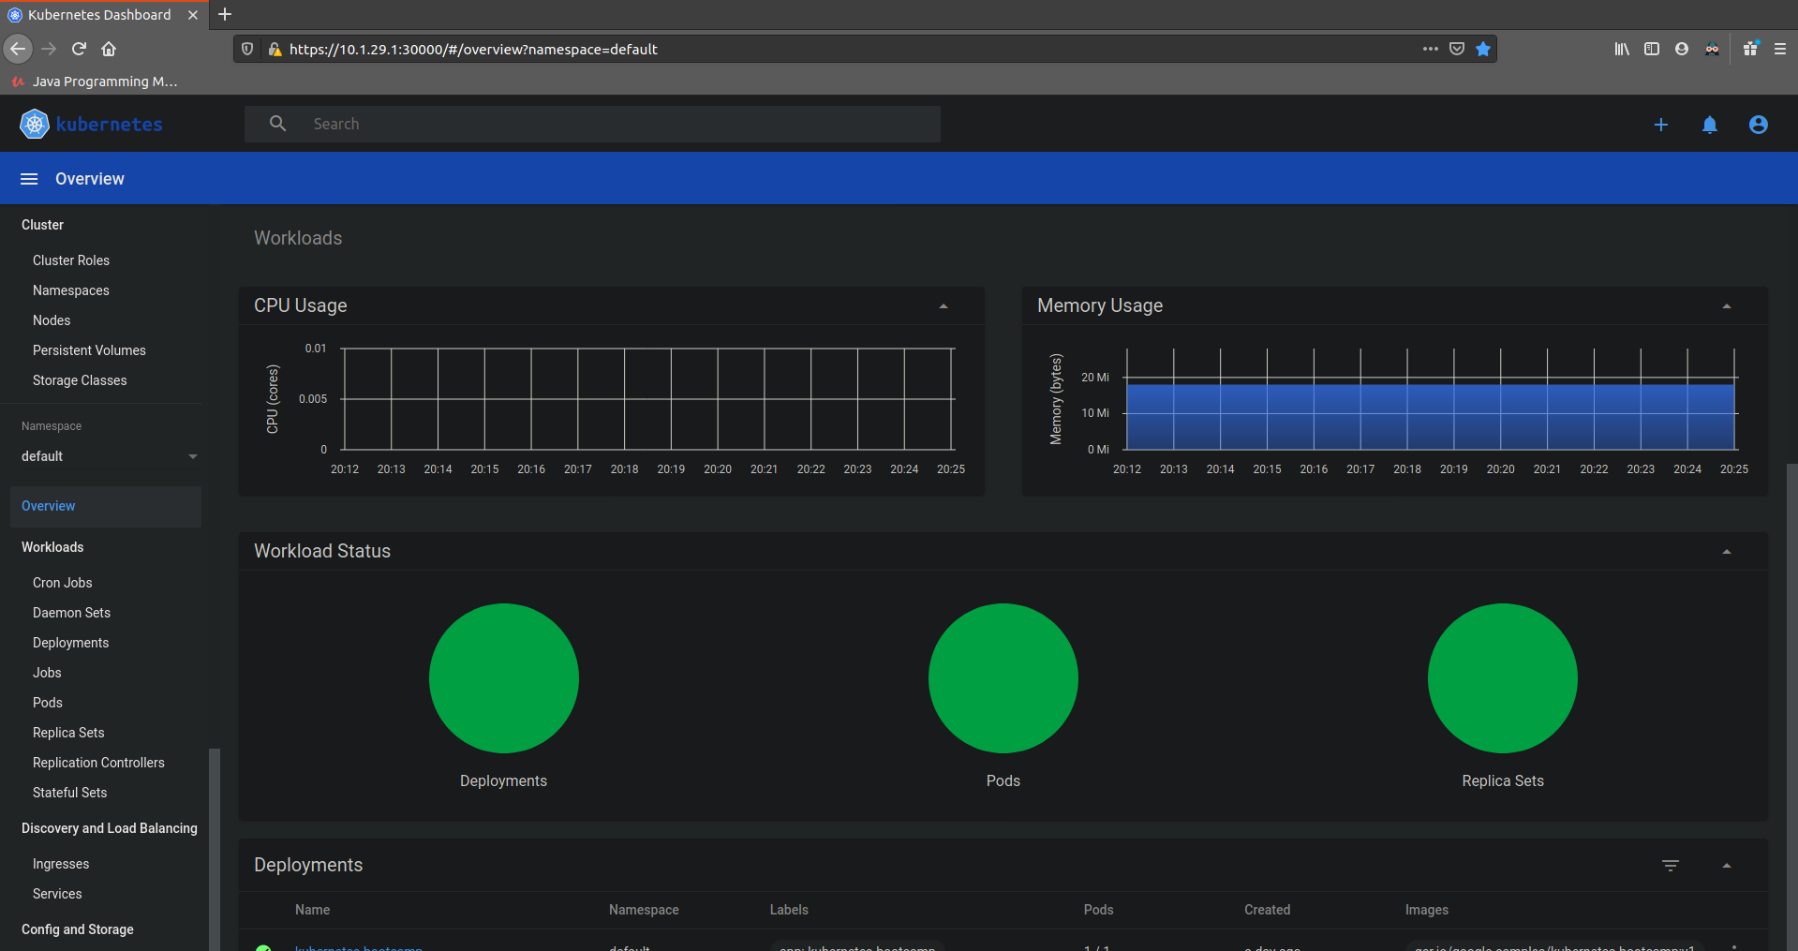Open Cron Jobs in sidebar

(x=63, y=583)
